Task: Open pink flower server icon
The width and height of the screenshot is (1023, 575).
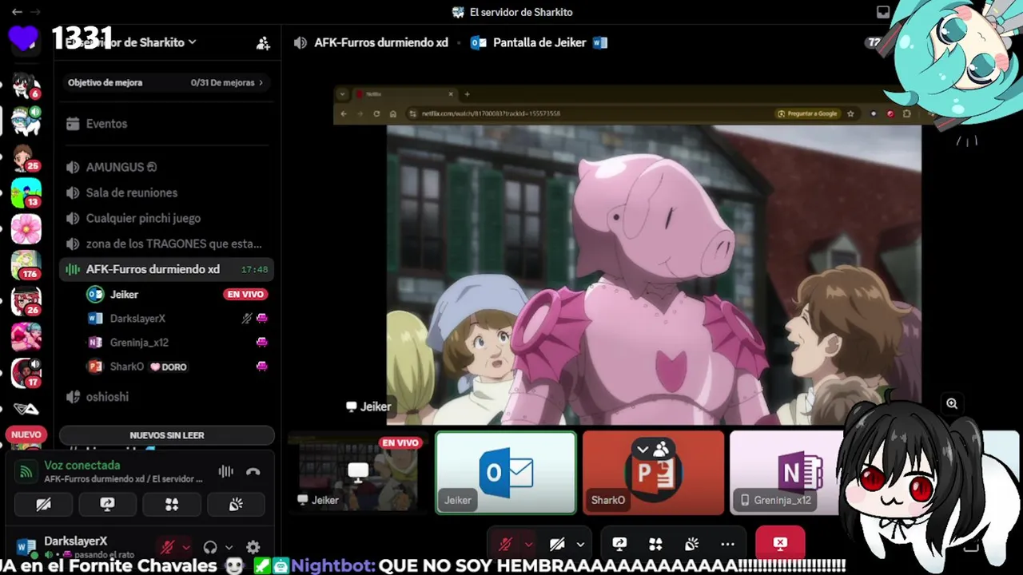Action: tap(26, 228)
